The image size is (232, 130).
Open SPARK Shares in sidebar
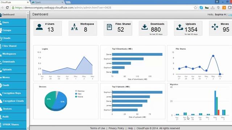pos(13,125)
